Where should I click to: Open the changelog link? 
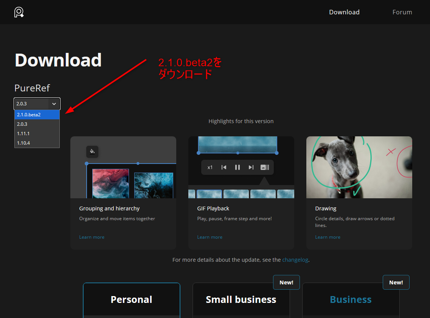click(295, 260)
